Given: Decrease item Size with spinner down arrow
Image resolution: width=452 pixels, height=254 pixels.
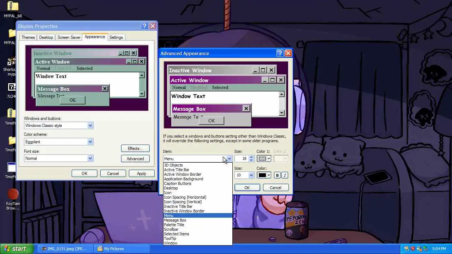Looking at the screenshot, I should (251, 161).
